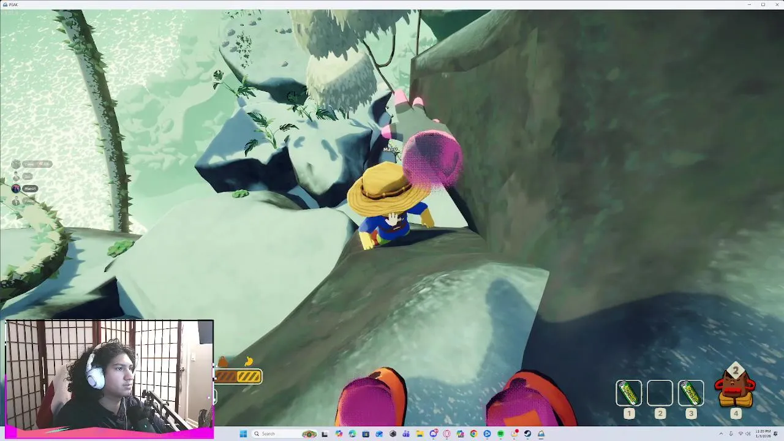Launch Copilot from the taskbar
Image resolution: width=784 pixels, height=441 pixels.
[339, 434]
